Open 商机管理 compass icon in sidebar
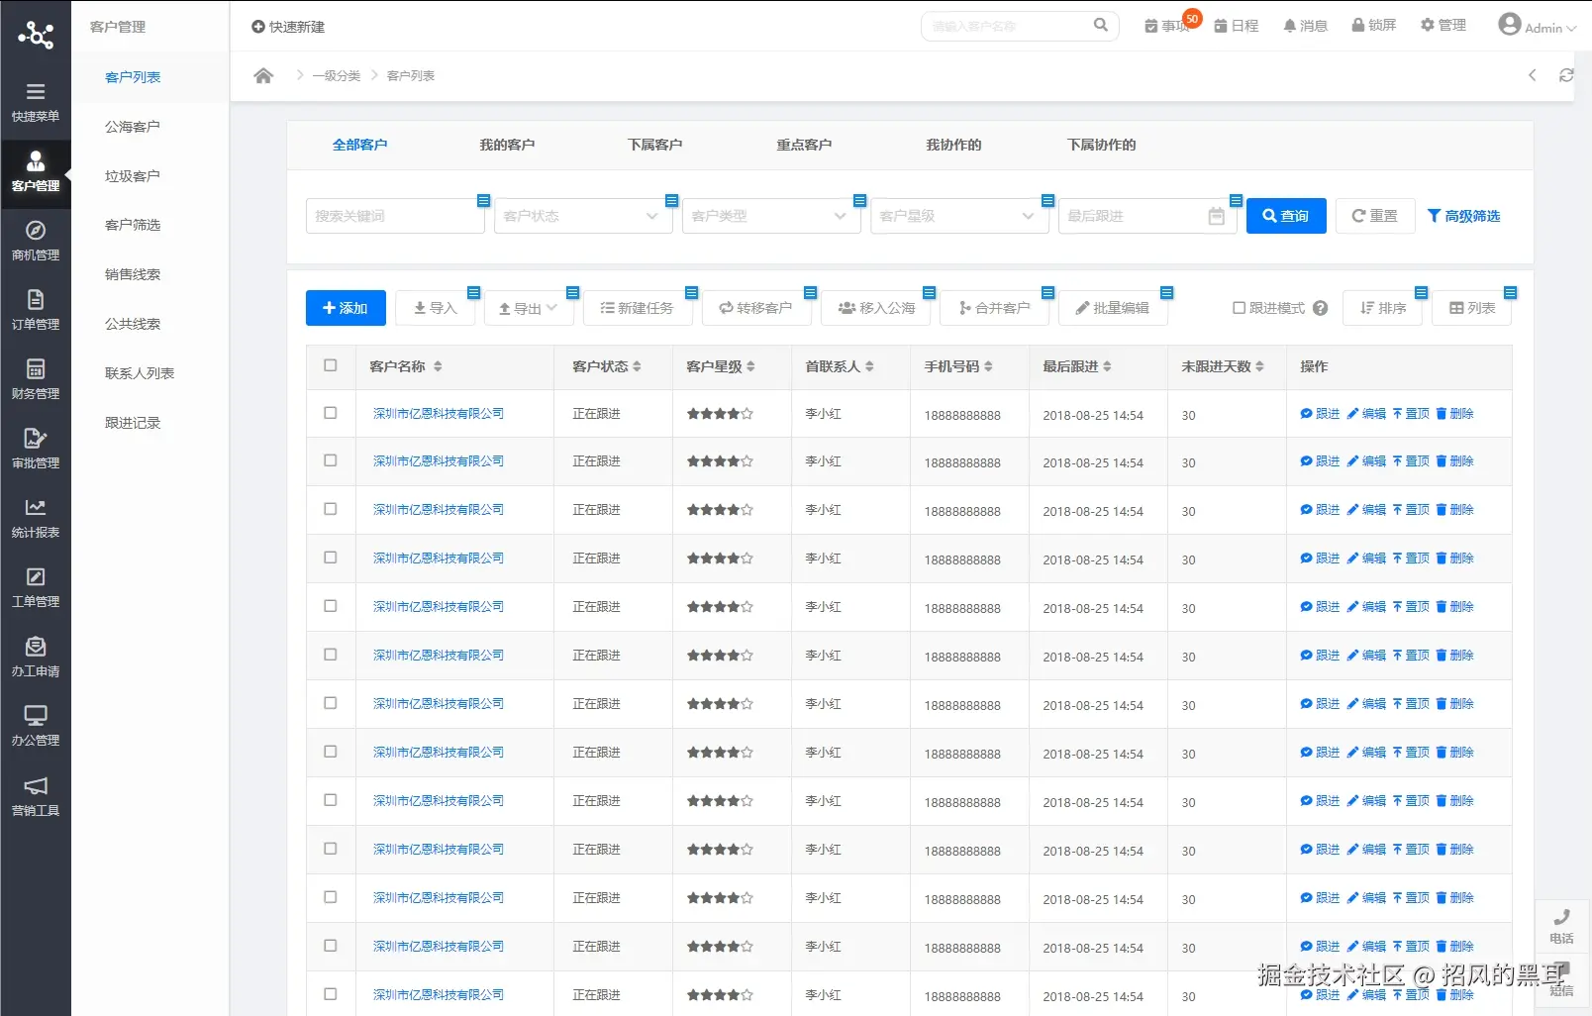 [x=36, y=231]
